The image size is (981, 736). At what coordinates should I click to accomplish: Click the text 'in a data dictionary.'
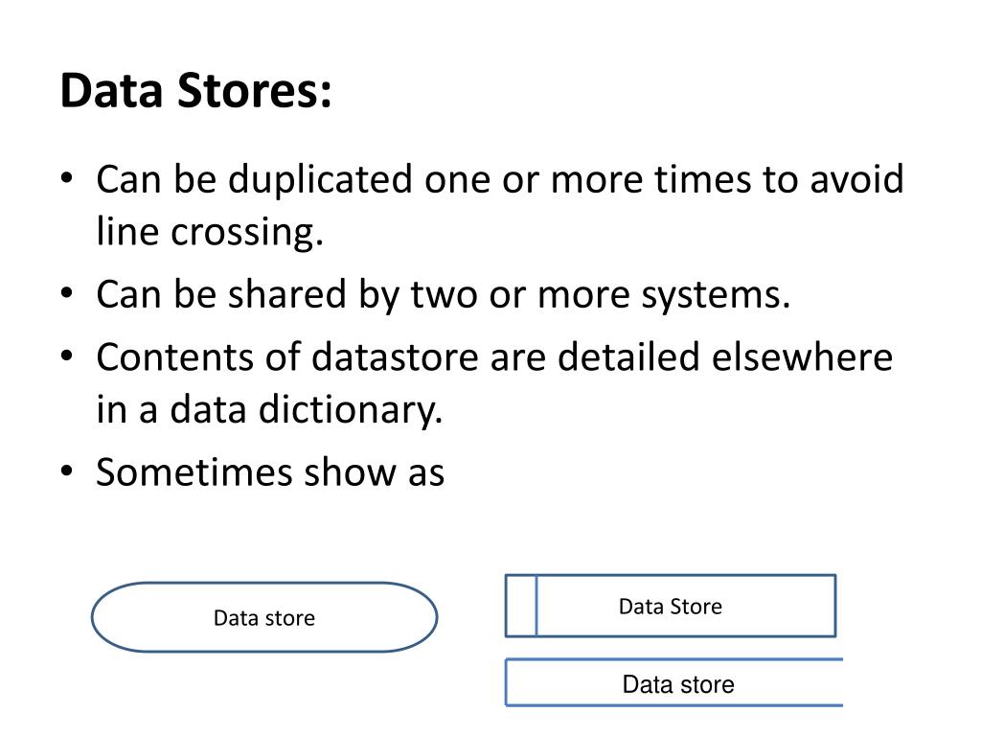269,410
